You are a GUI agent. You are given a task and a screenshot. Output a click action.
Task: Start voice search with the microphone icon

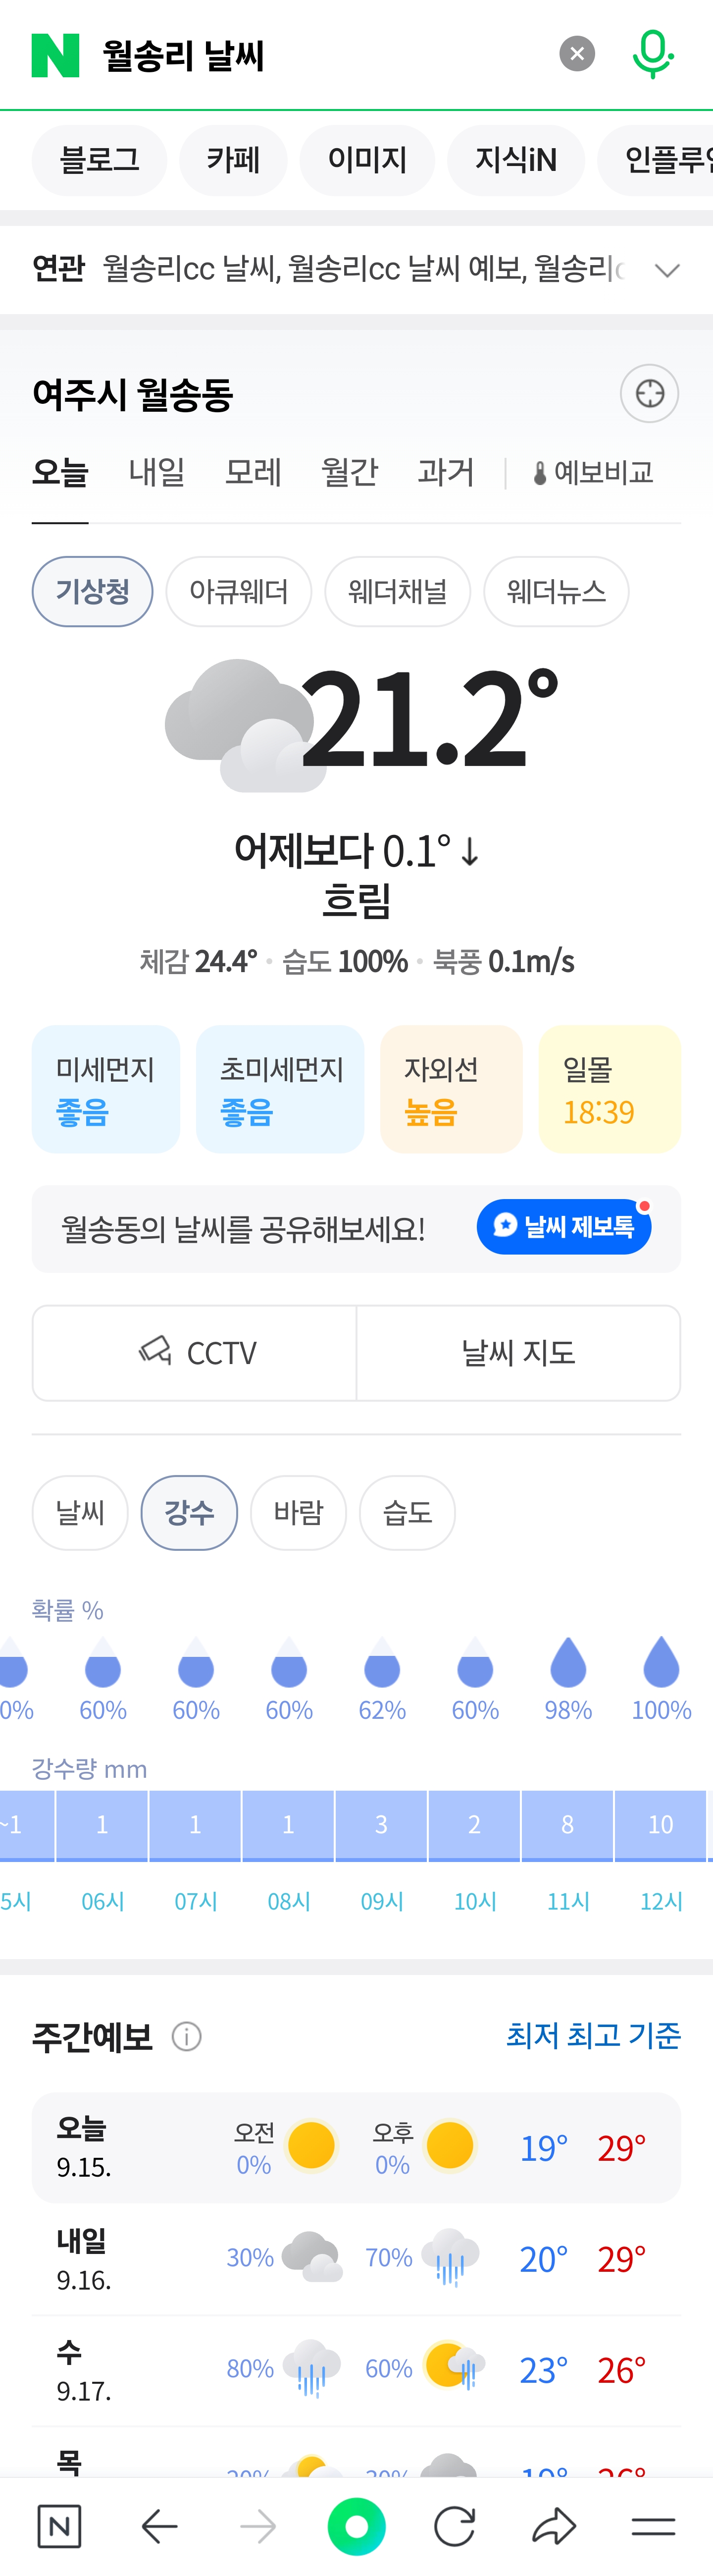pyautogui.click(x=653, y=54)
